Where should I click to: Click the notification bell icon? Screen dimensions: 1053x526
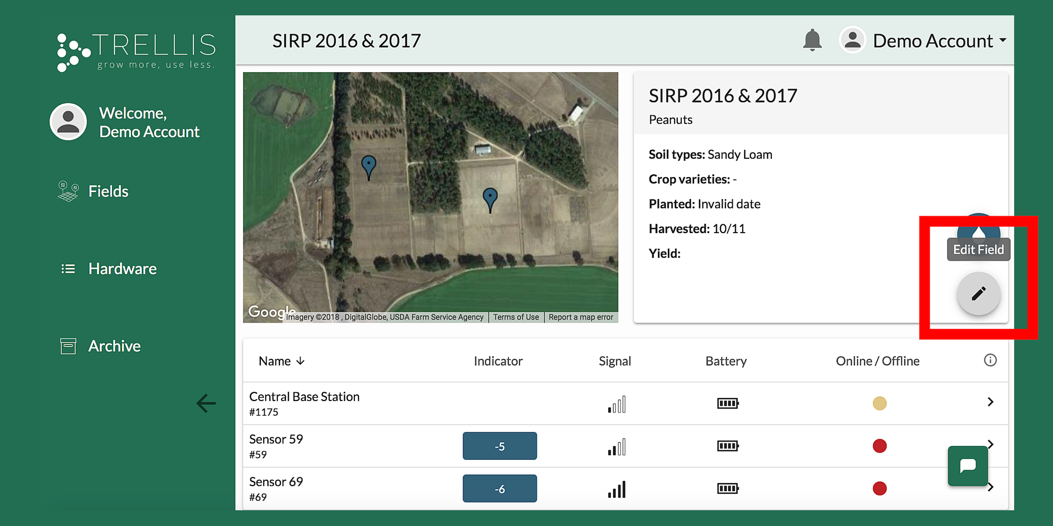click(812, 40)
